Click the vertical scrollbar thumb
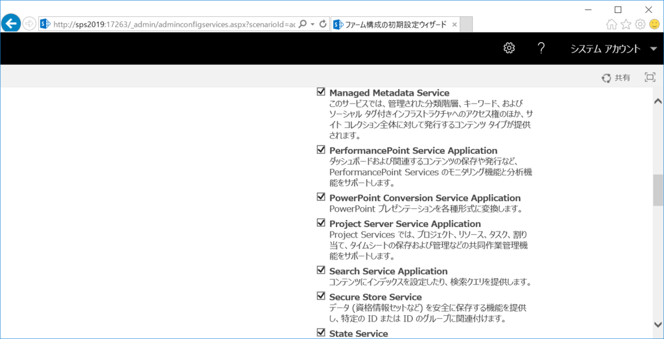664x339 pixels. pyautogui.click(x=658, y=191)
